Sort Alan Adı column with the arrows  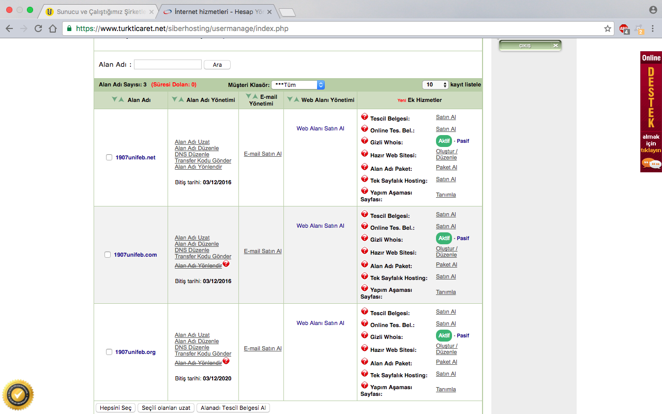click(x=118, y=100)
